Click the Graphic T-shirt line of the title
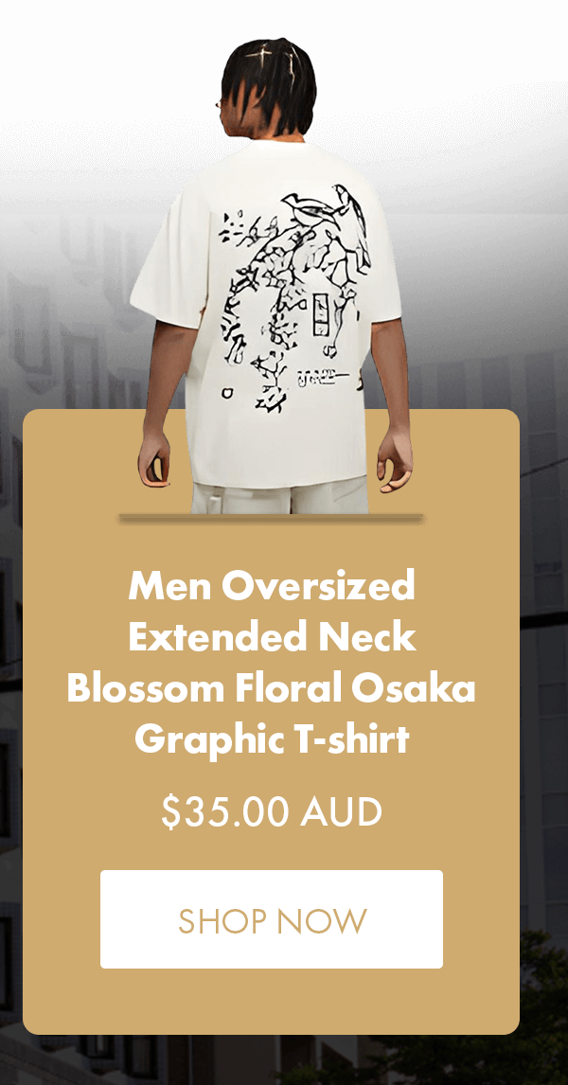This screenshot has width=568, height=1085. click(271, 740)
